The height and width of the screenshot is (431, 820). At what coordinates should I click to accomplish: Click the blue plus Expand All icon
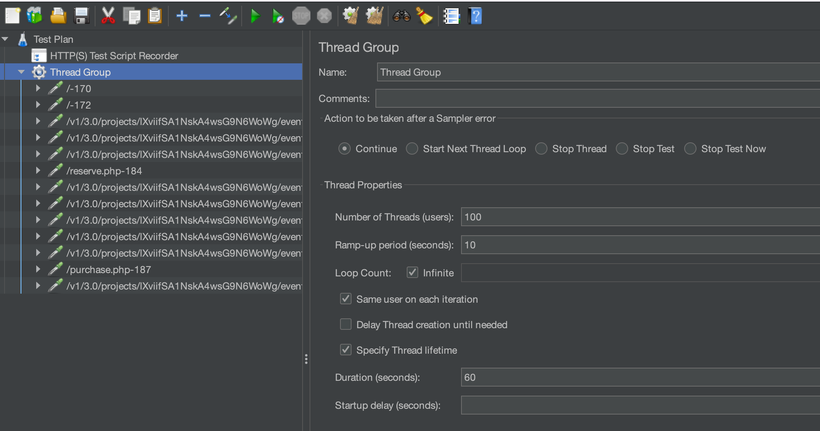[182, 16]
